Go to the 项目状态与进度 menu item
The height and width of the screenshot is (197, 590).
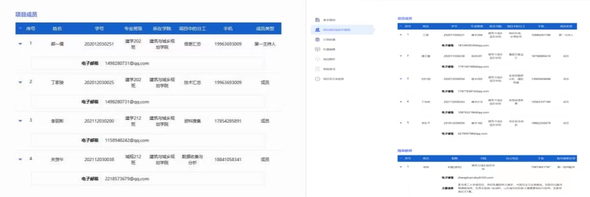333,79
